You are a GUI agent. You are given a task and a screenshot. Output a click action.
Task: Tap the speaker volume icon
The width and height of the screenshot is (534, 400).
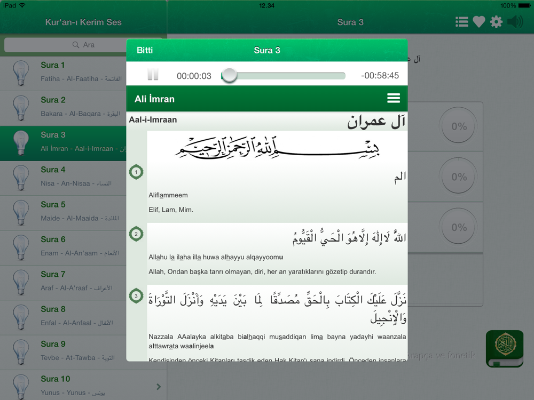coord(515,22)
